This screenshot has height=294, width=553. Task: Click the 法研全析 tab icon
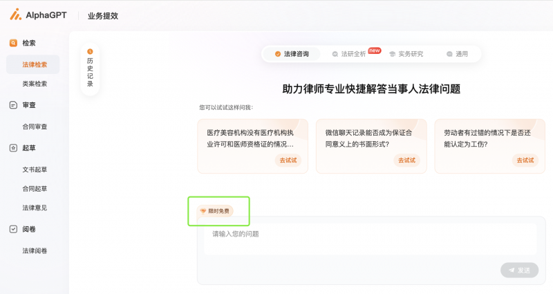click(335, 54)
